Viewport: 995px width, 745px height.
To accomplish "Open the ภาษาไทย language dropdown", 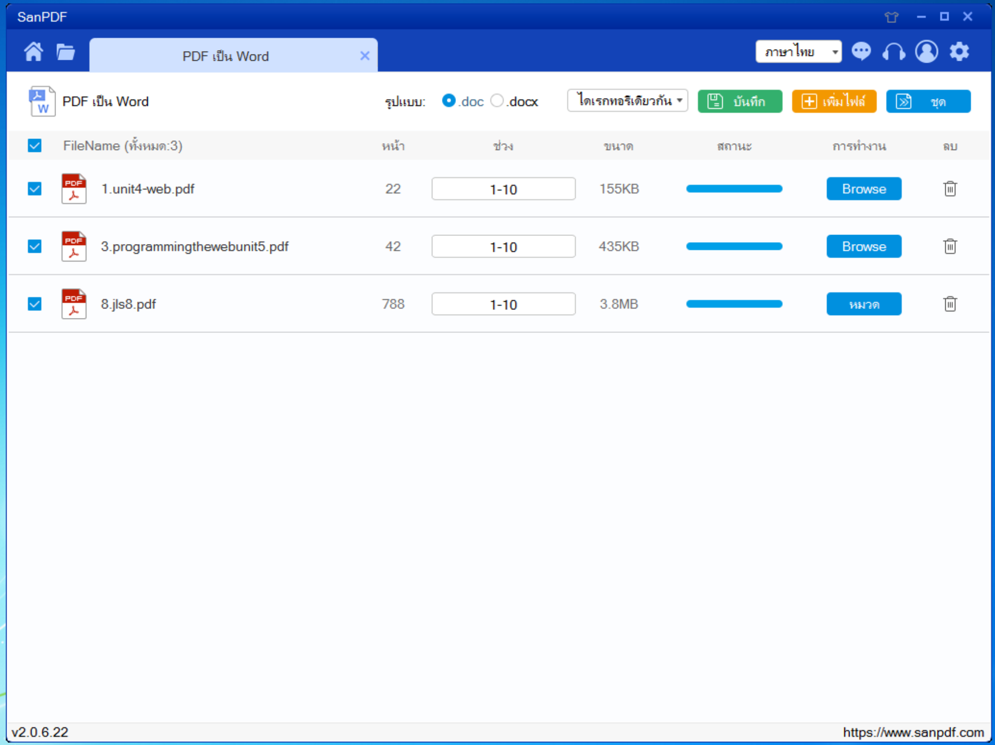I will tap(798, 52).
